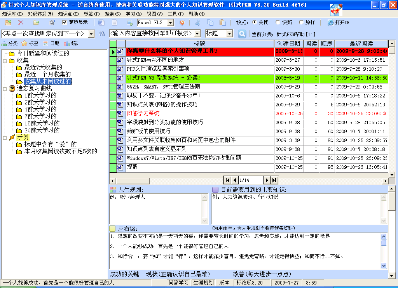Open the row 针式PKM V8 帮助系统 - 必读!
The width and height of the screenshot is (398, 288).
point(164,78)
